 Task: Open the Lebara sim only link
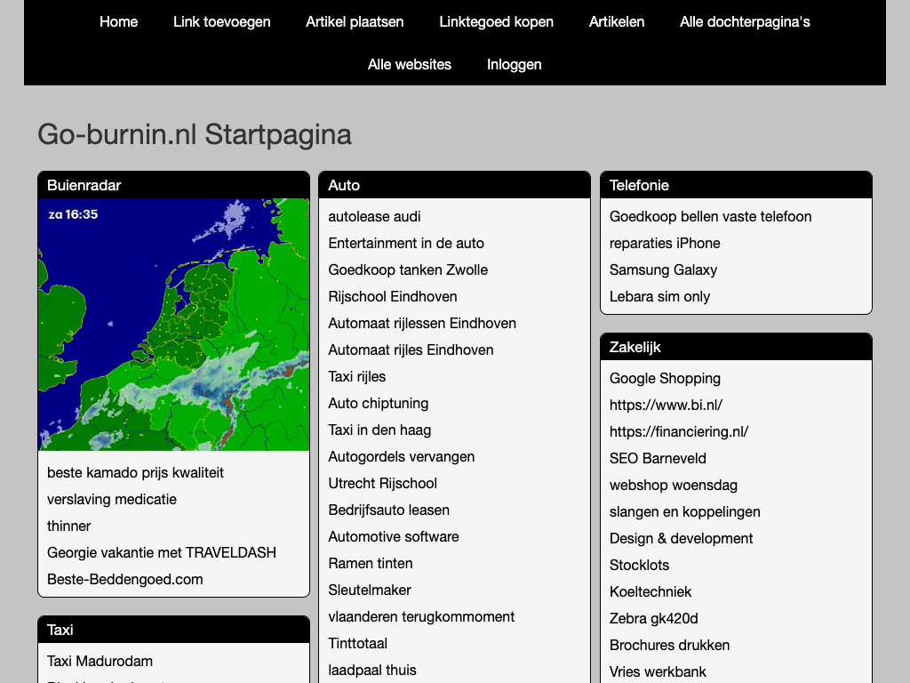point(659,296)
